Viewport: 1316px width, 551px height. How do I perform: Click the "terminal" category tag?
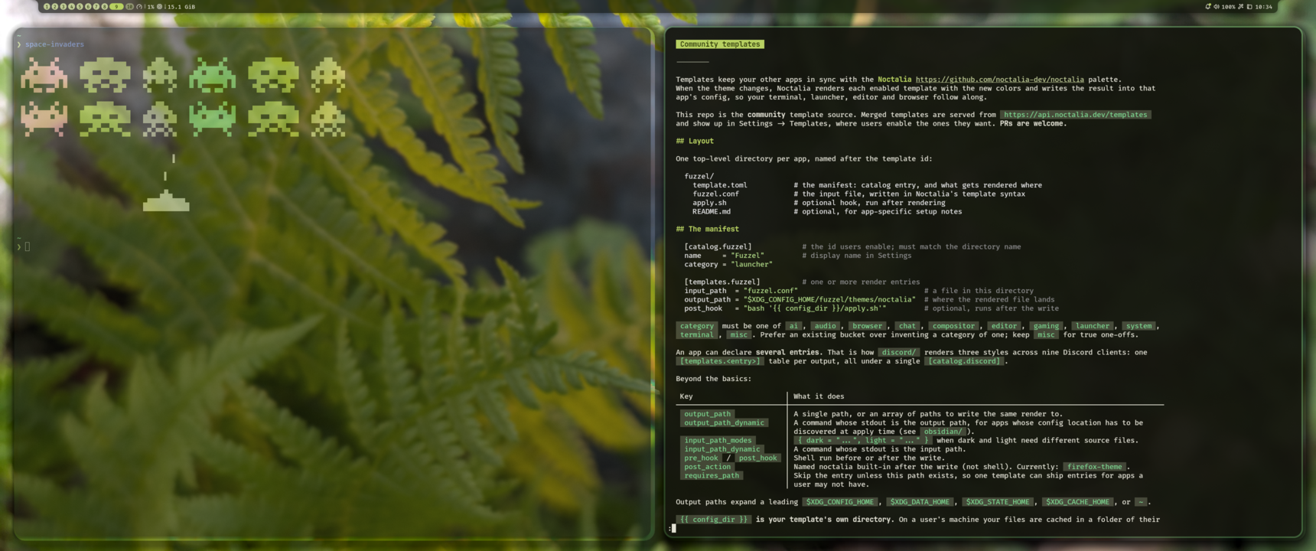click(x=697, y=335)
